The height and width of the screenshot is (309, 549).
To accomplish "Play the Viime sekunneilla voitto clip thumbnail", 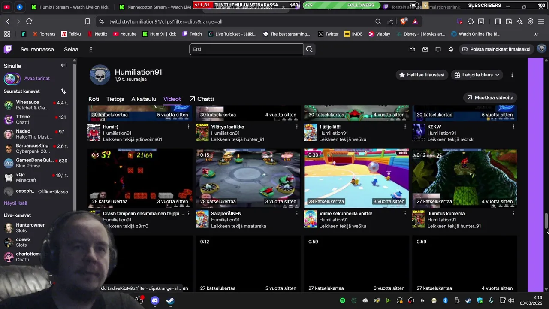I will [x=356, y=178].
